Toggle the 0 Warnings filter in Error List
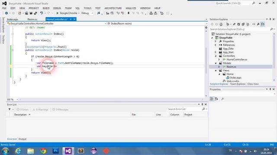 41,109
